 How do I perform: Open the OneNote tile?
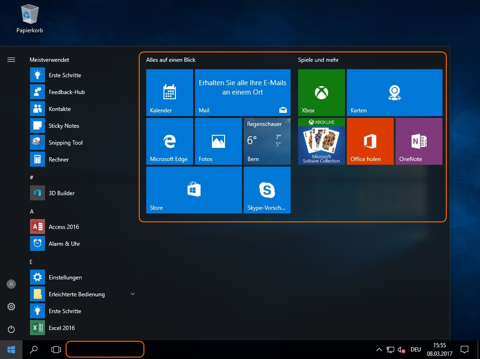419,141
